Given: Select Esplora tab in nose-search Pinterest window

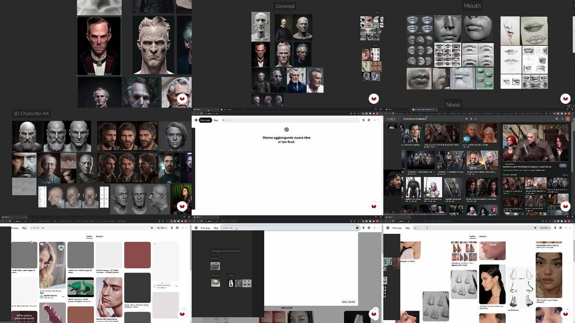Looking at the screenshot, I should (x=473, y=236).
